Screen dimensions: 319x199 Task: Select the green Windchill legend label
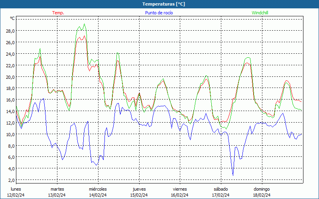point(260,13)
